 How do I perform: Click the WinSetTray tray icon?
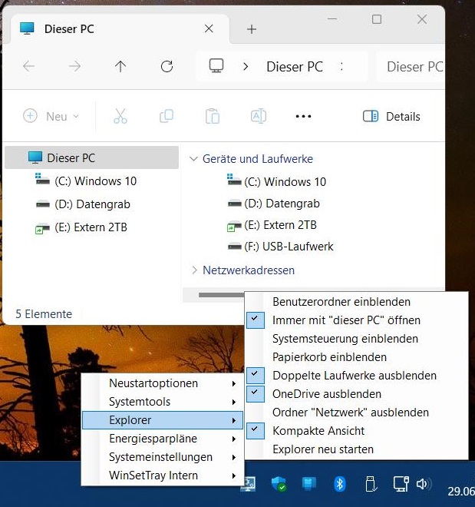tap(249, 485)
